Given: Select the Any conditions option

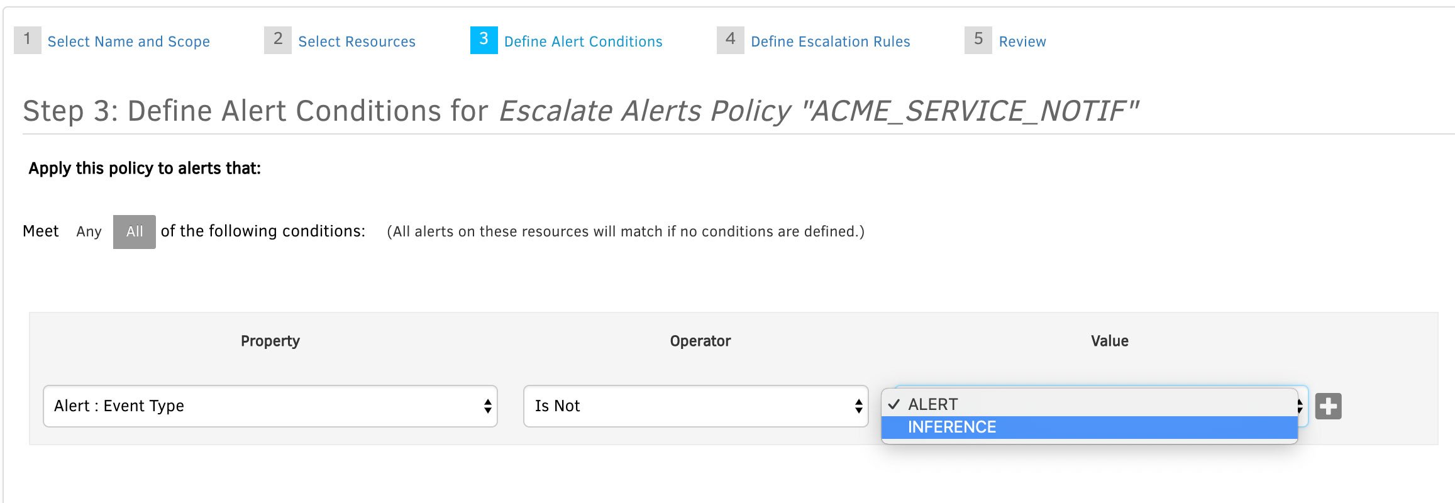Looking at the screenshot, I should (89, 231).
